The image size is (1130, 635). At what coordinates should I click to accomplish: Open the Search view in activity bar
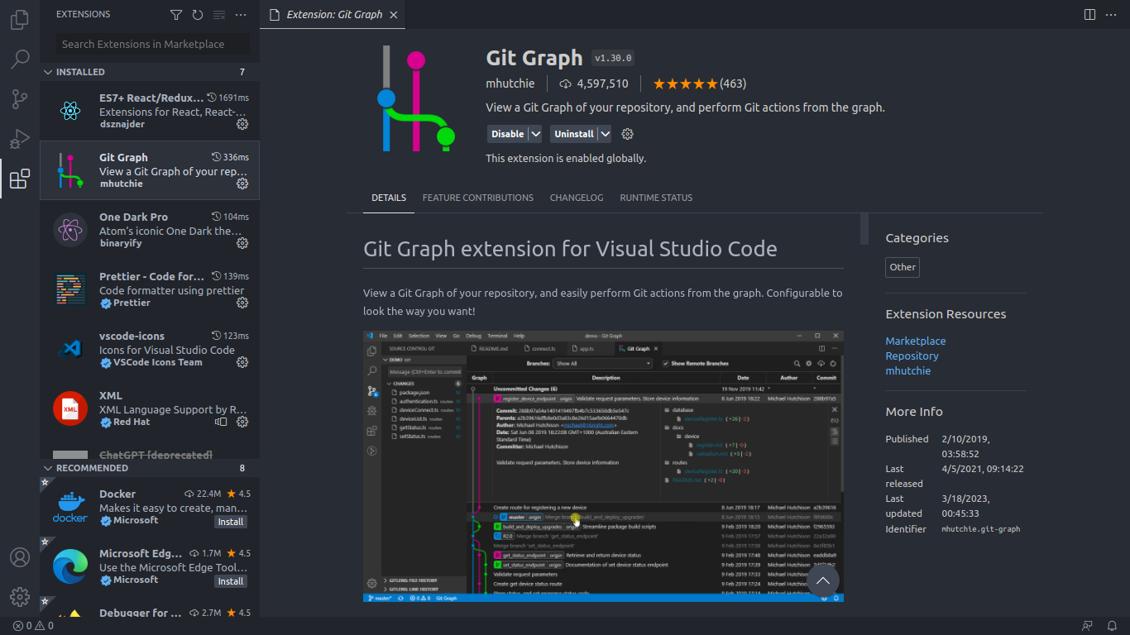pos(20,60)
